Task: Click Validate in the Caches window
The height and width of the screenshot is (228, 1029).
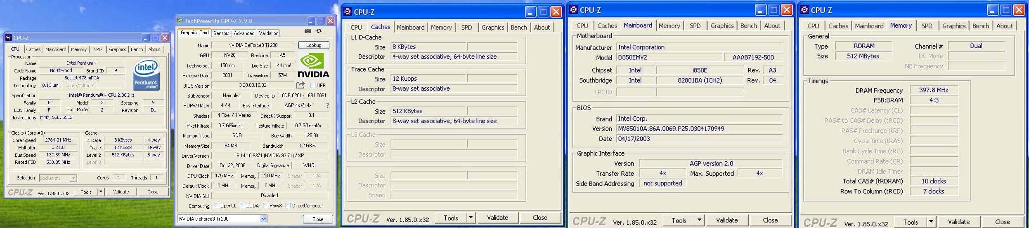Action: tap(497, 218)
